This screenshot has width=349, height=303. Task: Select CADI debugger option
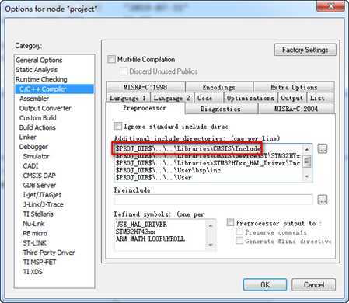tap(30, 165)
